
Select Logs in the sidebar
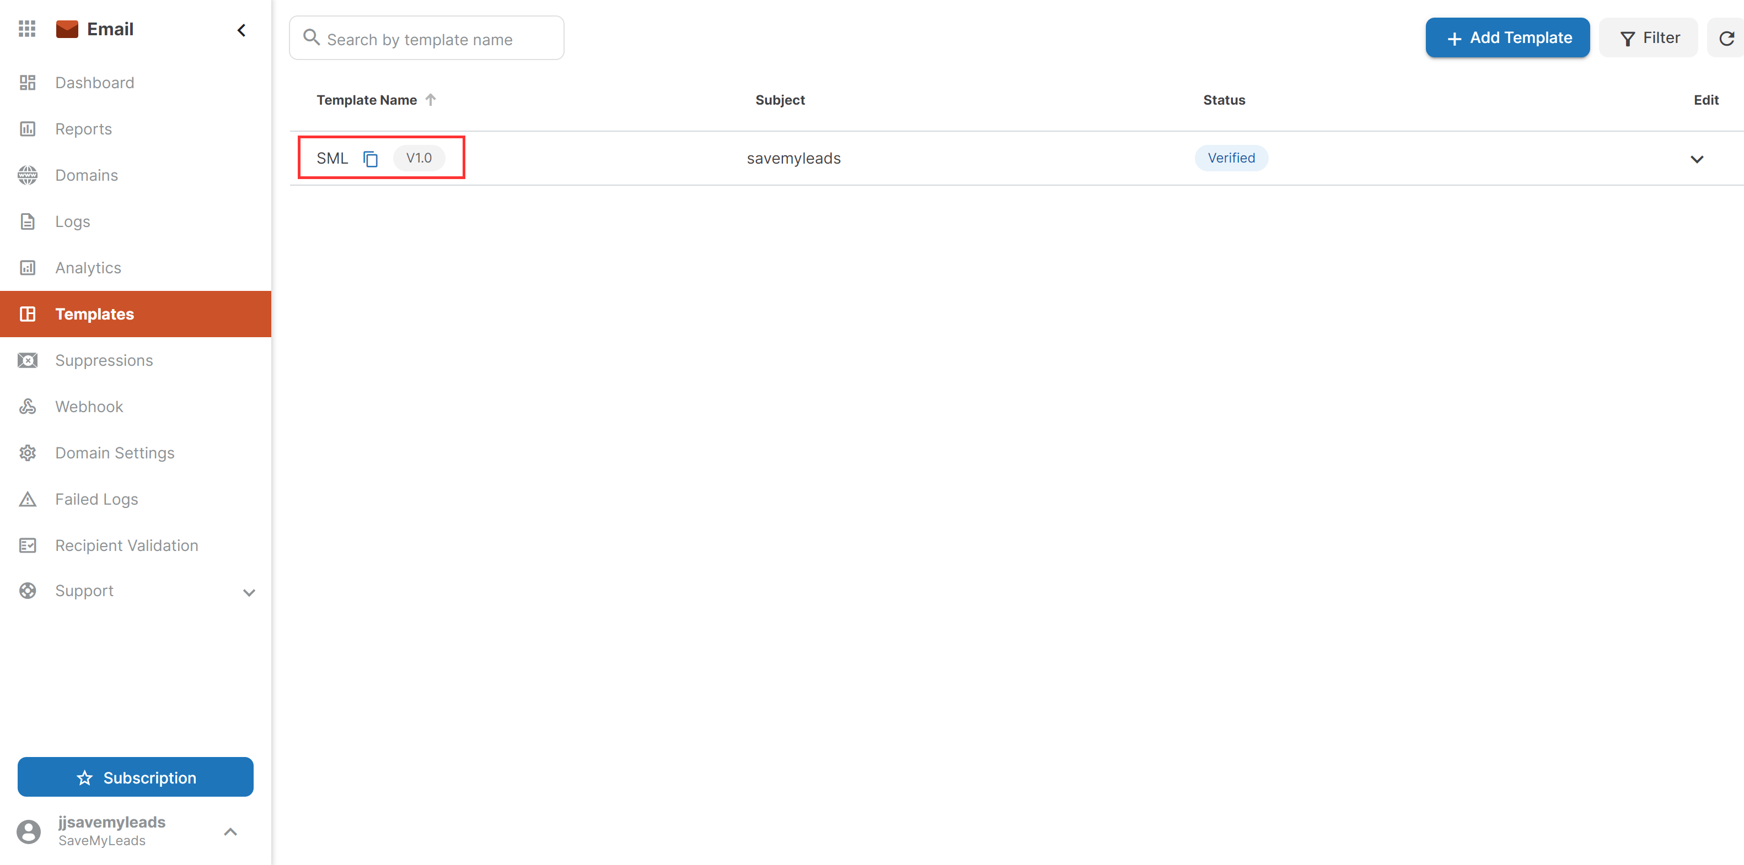[x=136, y=221]
